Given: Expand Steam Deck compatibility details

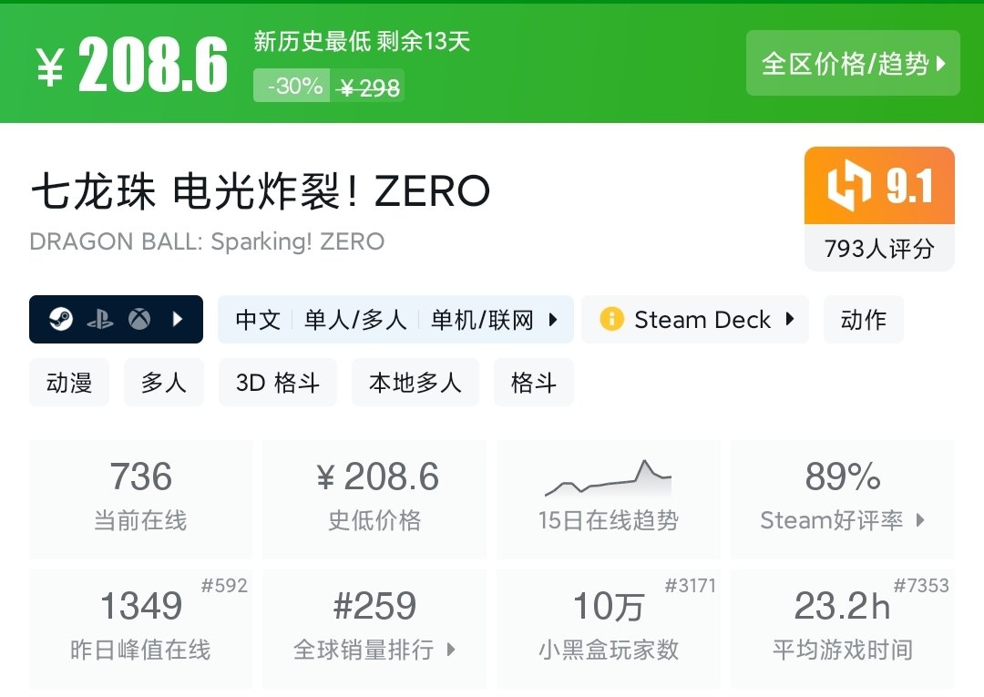Looking at the screenshot, I should click(x=790, y=320).
